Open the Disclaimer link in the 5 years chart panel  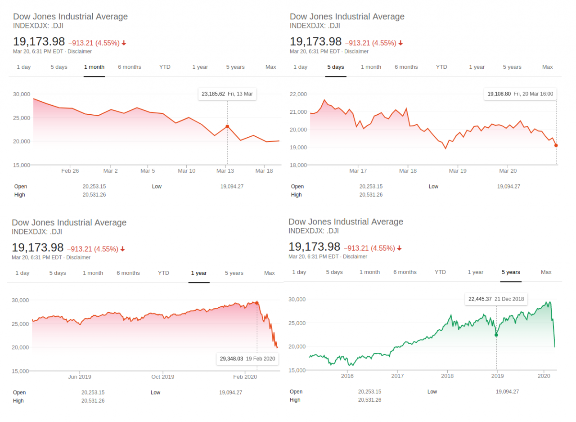tap(355, 257)
